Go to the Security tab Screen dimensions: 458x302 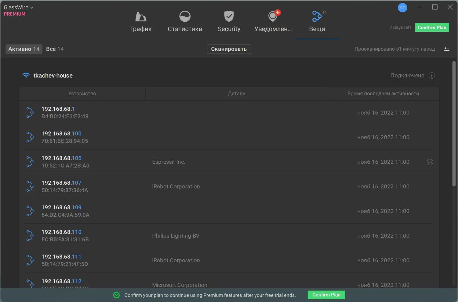(229, 22)
